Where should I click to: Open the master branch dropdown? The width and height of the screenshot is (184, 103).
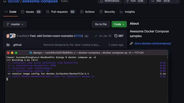(15, 24)
